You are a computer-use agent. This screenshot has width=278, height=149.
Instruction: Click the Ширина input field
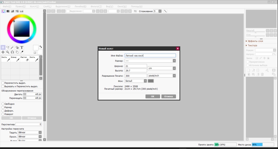pos(136,66)
